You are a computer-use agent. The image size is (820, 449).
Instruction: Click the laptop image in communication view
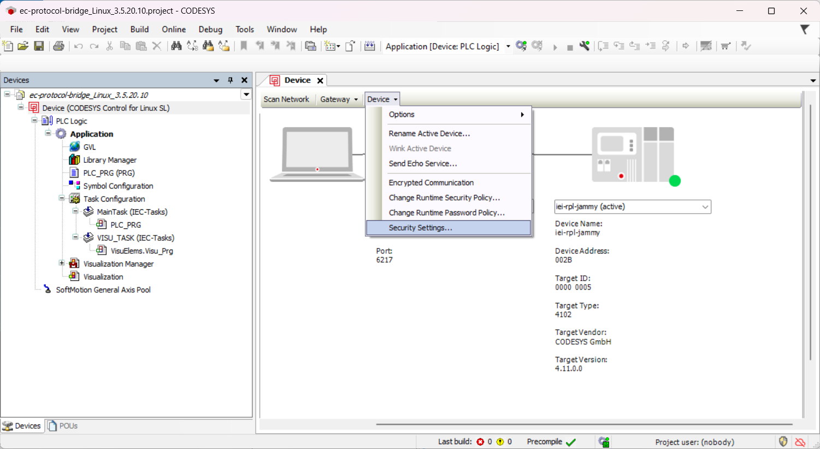pyautogui.click(x=317, y=154)
